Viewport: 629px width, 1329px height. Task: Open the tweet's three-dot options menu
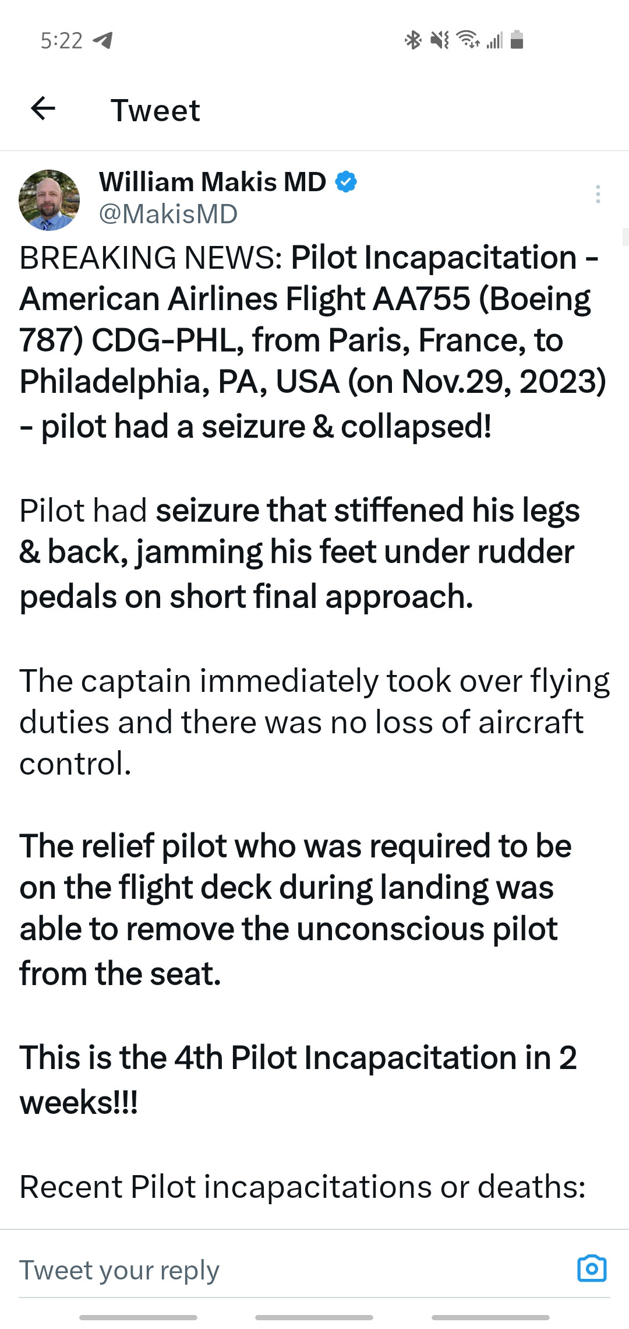598,194
